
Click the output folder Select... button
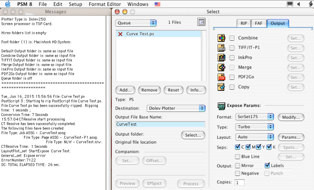(x=193, y=135)
